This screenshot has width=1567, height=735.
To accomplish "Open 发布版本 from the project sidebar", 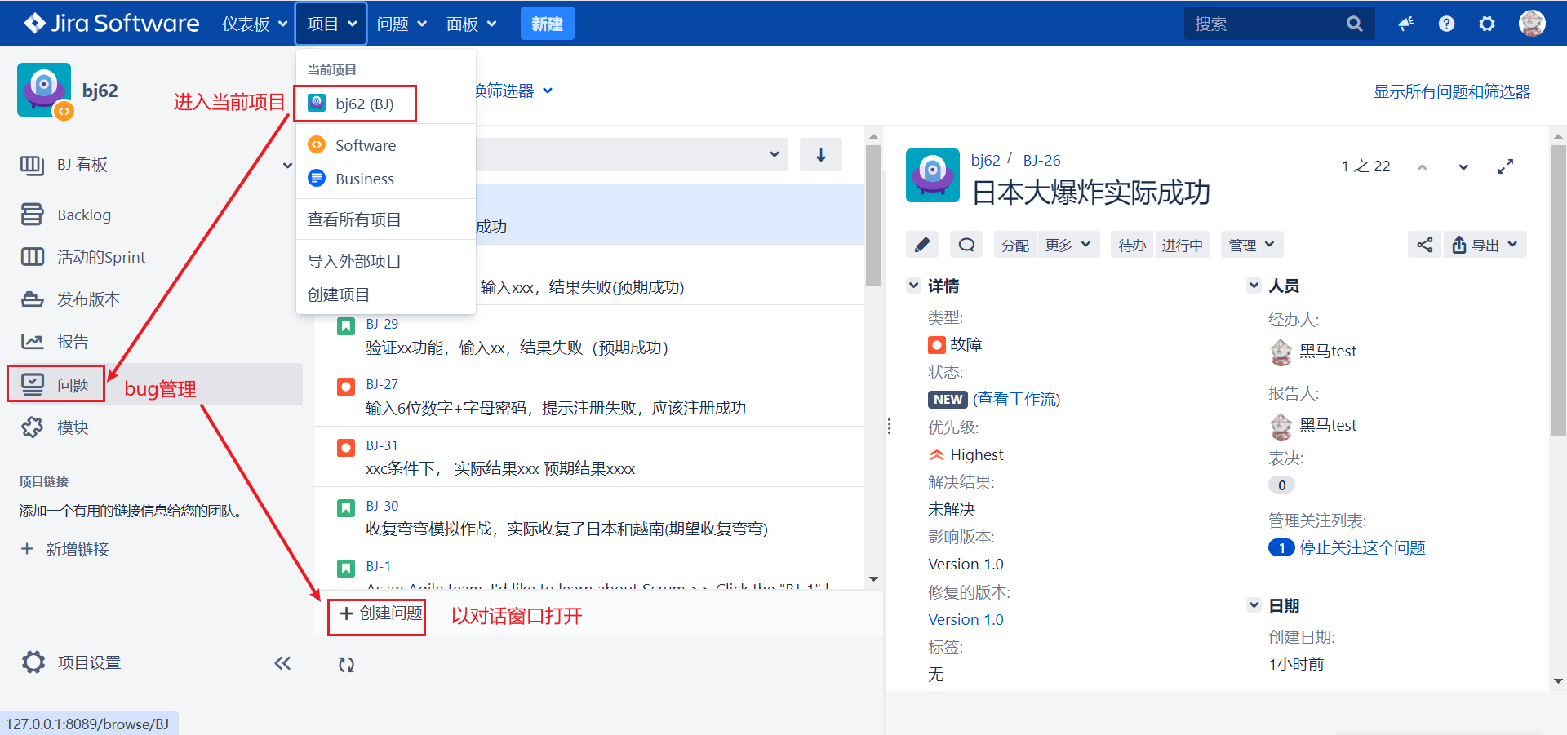I will coord(87,299).
